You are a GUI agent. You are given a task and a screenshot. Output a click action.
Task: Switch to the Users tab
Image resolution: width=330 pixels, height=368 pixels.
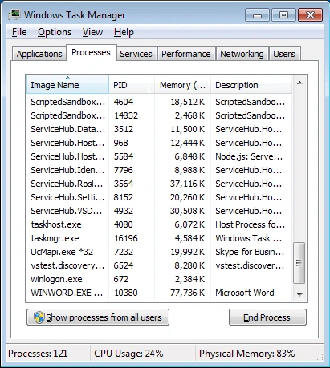(x=284, y=54)
